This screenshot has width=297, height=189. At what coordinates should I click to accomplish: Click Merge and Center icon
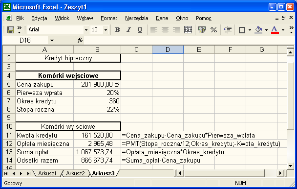click(x=188, y=30)
